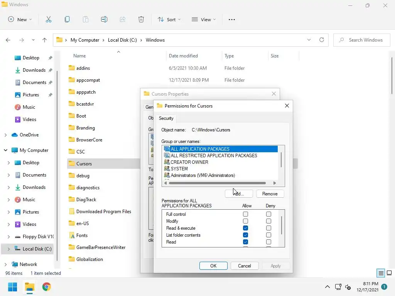Select ALL RESTRICTED APPLICATION PACKAGES entry

point(214,156)
